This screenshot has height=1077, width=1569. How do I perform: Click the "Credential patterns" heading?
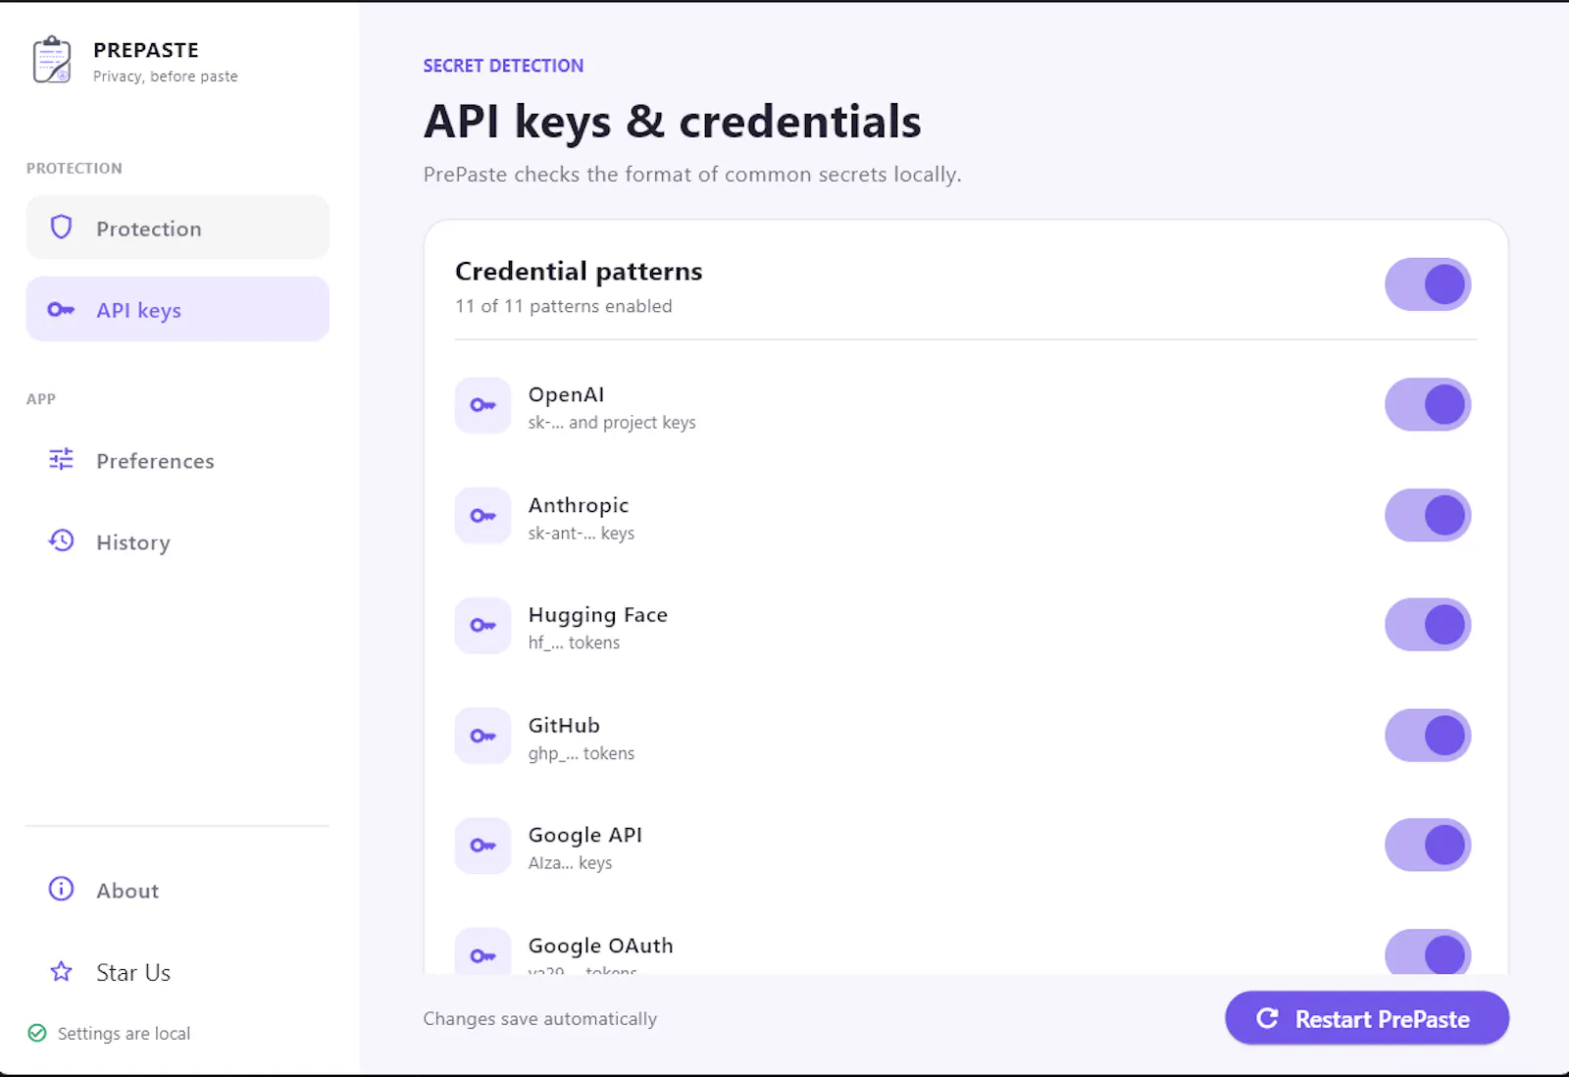[579, 271]
